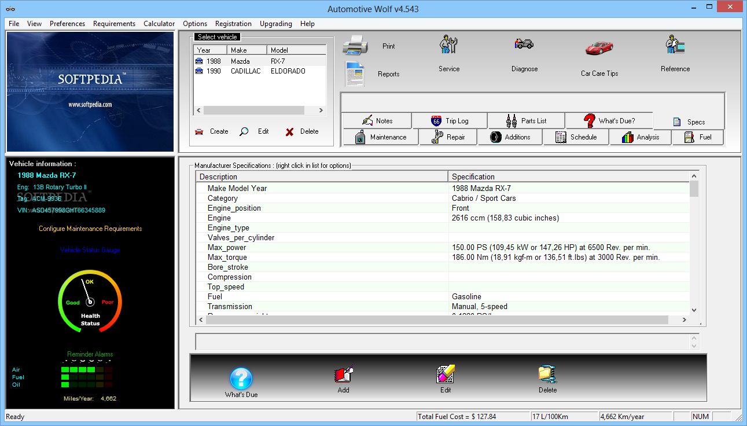Click the Create vehicle car icon
Viewport: 747px width, 426px height.
click(199, 132)
